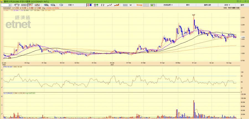
Task: Open the 日線 period dropdown
Action: tap(71, 5)
